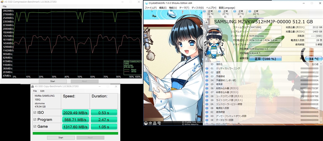
Task: Open the 編集(E) menu in CrystalDiskInfo
Action: [163, 8]
